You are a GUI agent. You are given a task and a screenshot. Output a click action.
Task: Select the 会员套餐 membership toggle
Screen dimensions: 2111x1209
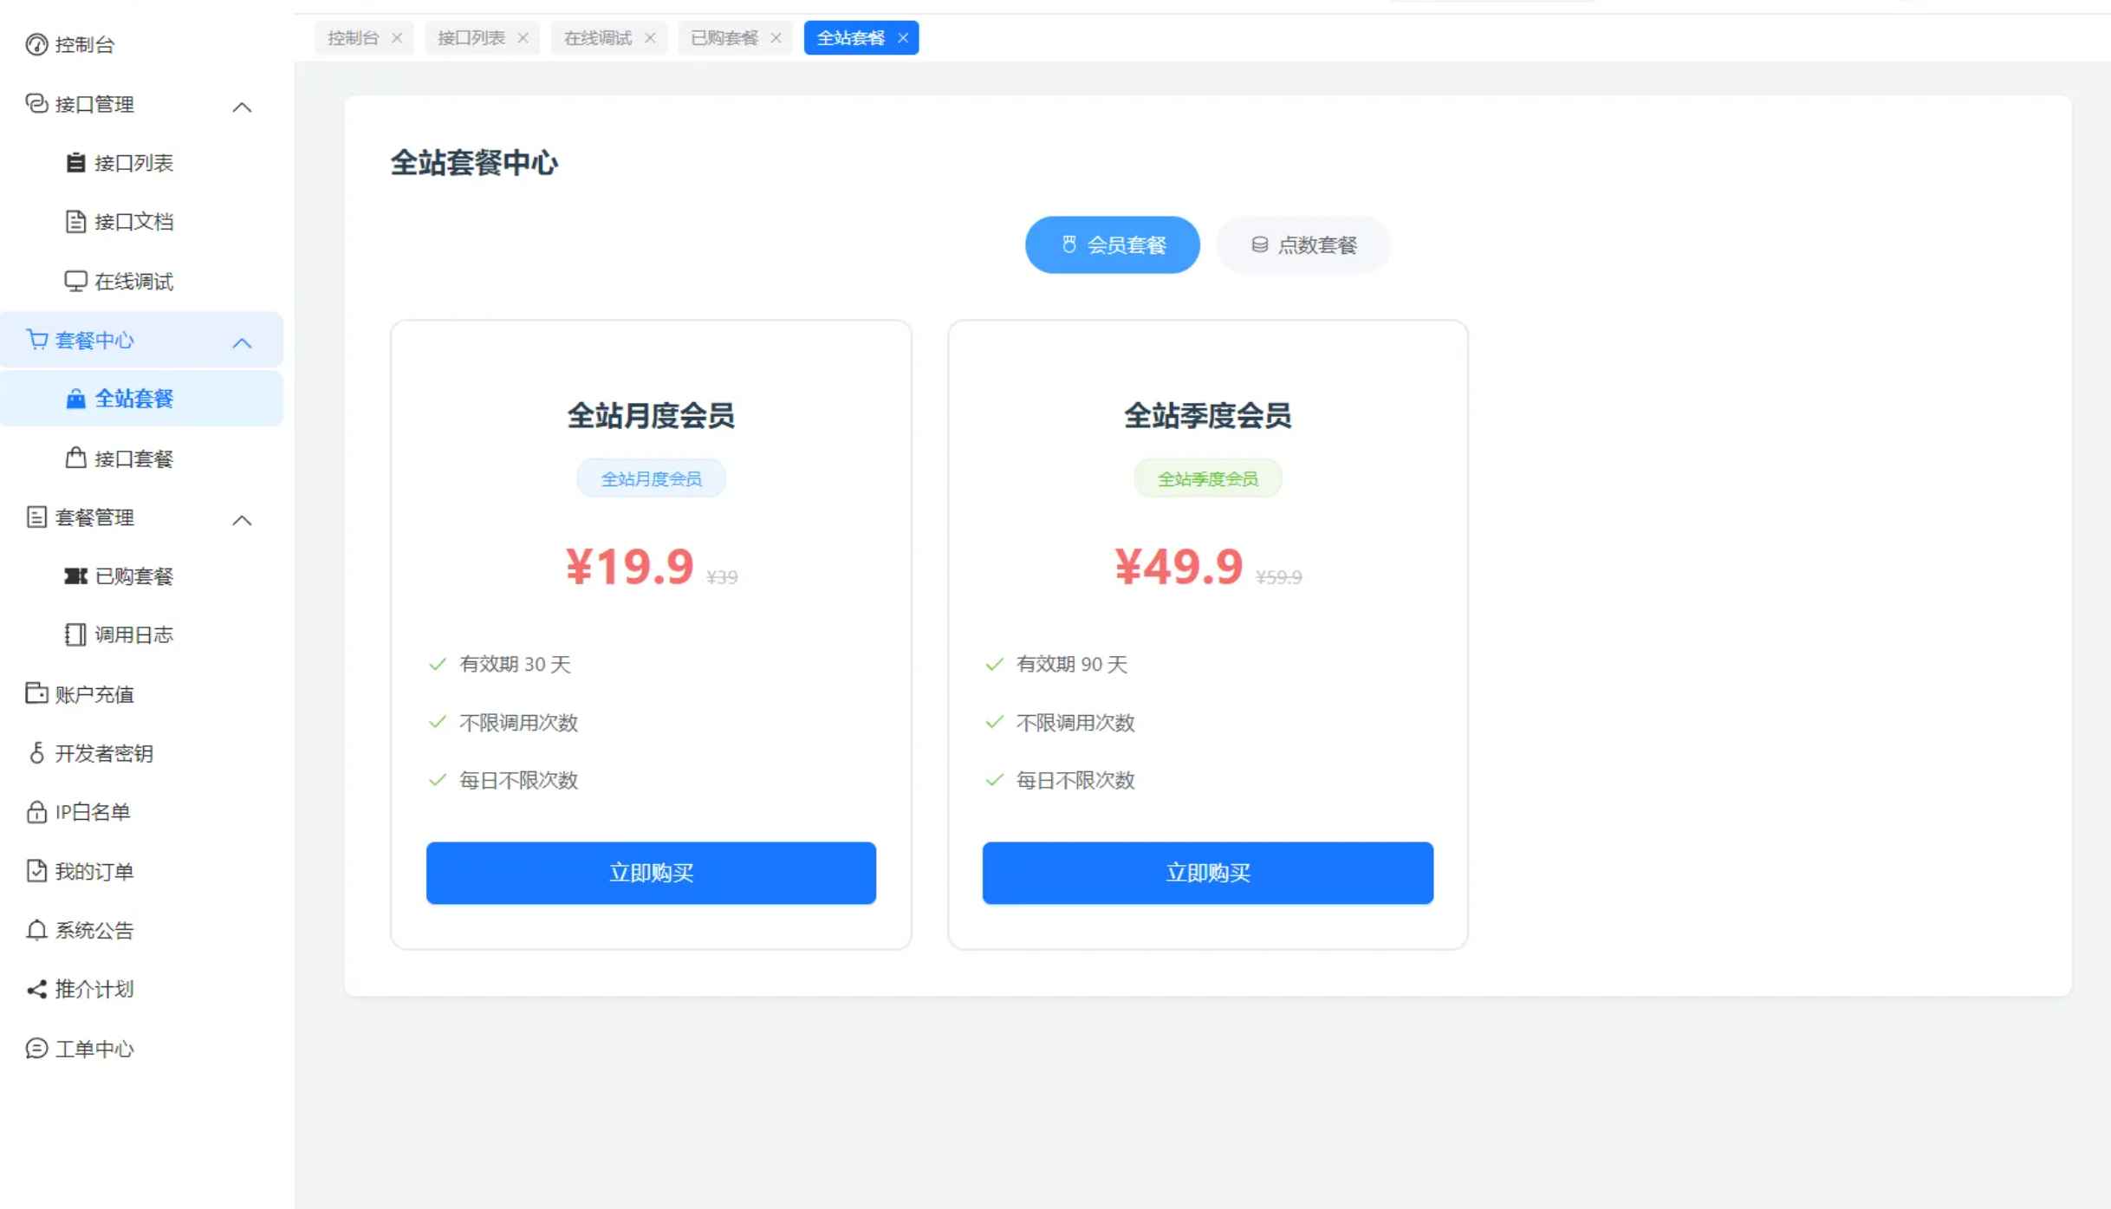(x=1112, y=244)
